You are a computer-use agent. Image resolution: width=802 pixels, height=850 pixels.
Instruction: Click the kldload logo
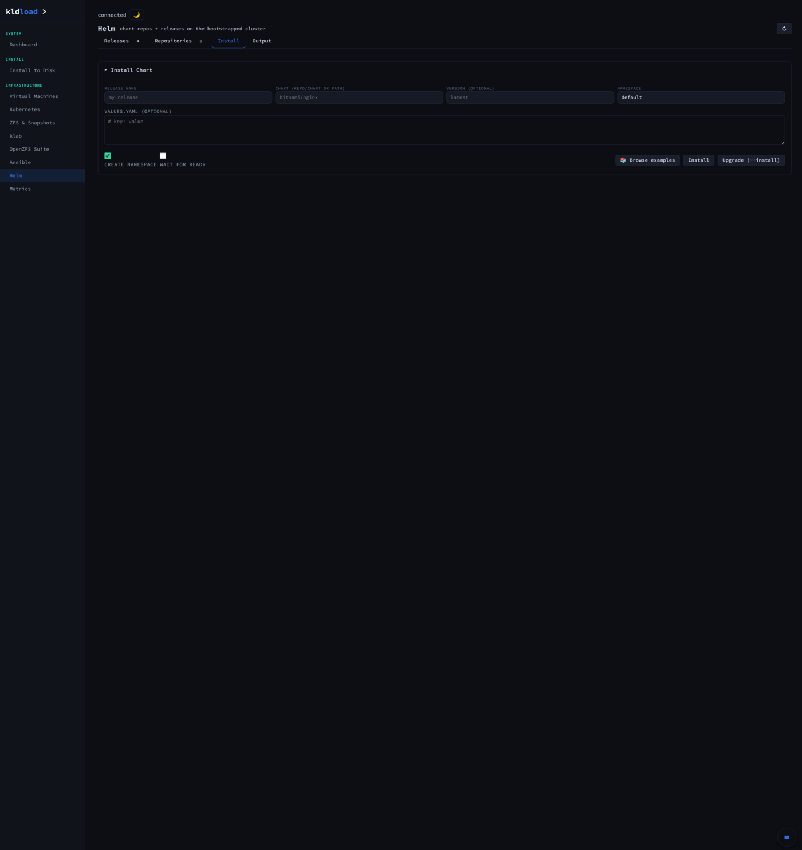click(x=22, y=11)
